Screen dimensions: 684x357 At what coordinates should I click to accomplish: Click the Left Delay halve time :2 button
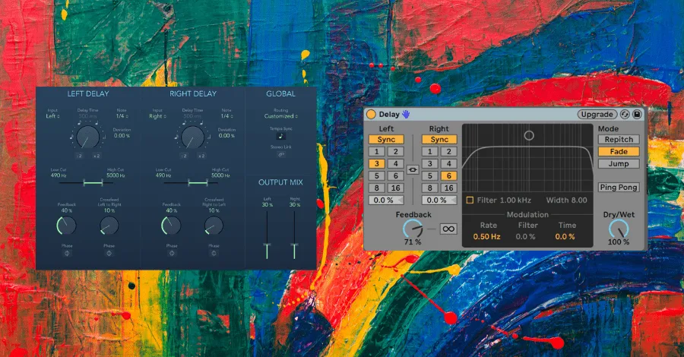(x=79, y=156)
